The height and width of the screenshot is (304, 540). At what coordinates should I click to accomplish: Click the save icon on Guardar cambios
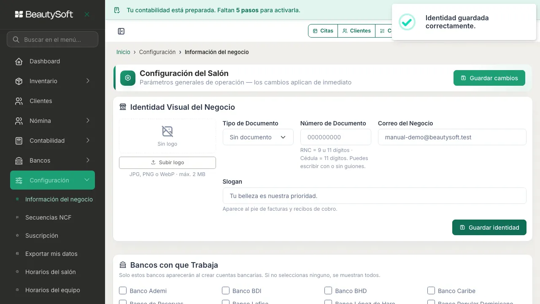pyautogui.click(x=463, y=78)
